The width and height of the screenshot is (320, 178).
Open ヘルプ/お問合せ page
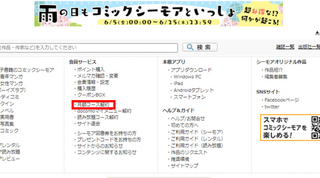[x=188, y=118]
